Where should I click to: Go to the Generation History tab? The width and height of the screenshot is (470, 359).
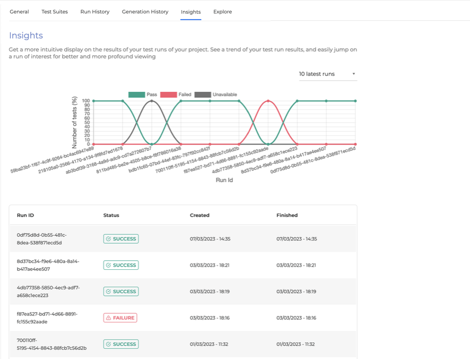(145, 12)
